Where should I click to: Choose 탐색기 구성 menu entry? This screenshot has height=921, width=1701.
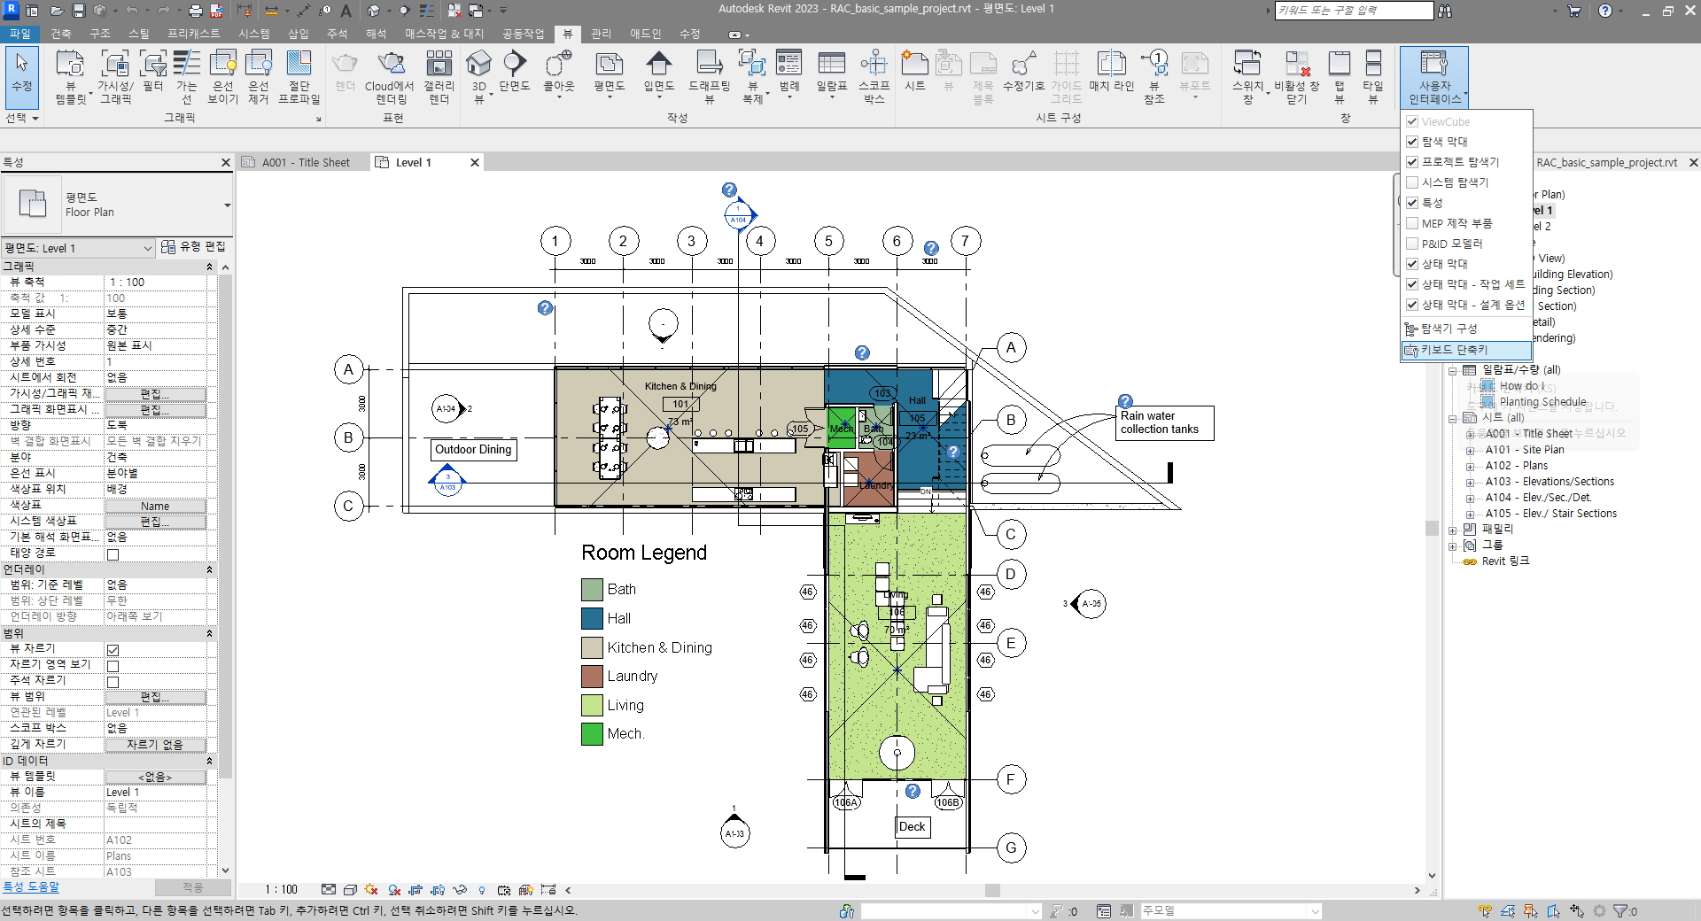pyautogui.click(x=1466, y=329)
